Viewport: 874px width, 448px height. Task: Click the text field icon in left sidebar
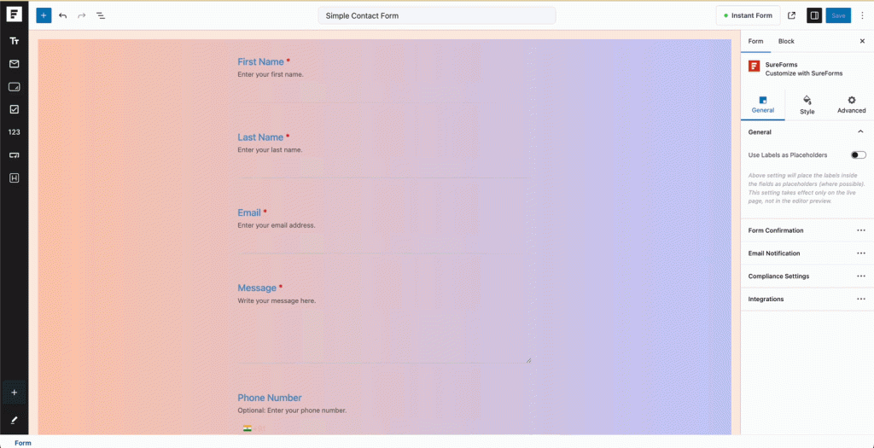pyautogui.click(x=15, y=41)
